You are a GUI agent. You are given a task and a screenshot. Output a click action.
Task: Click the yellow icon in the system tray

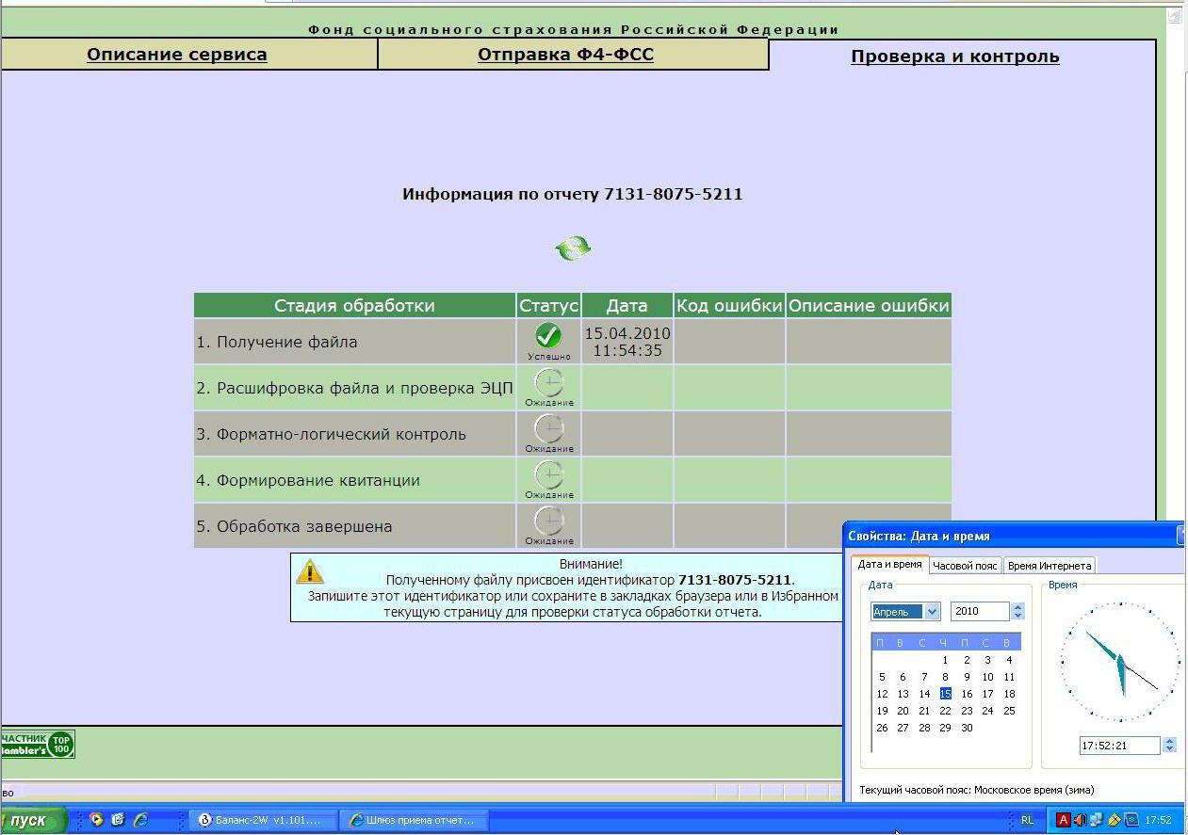[1114, 820]
